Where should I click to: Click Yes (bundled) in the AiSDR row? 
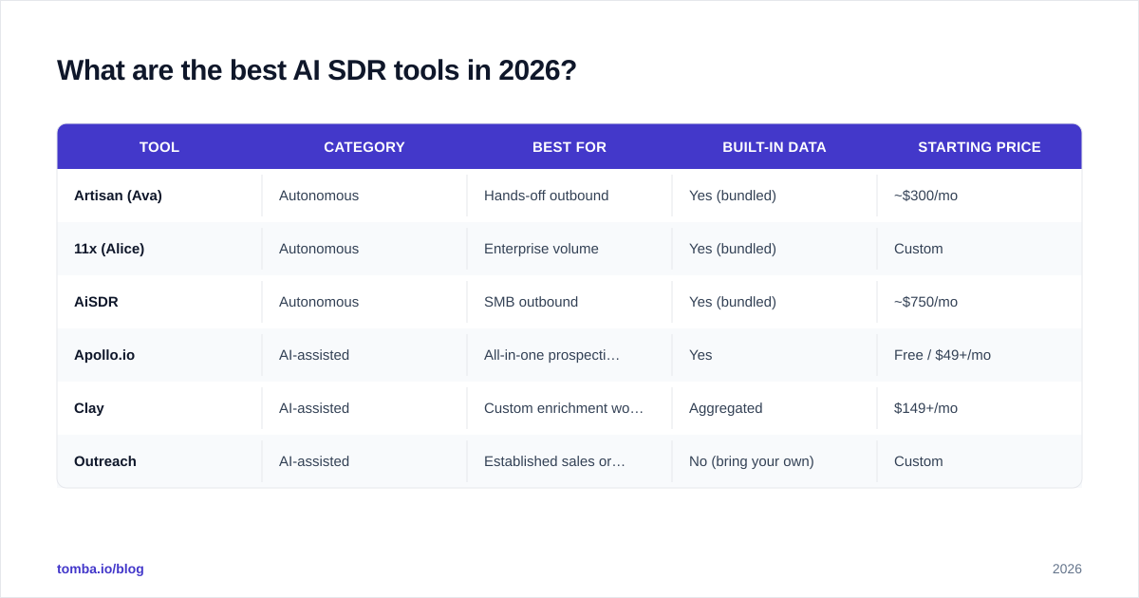[733, 302]
